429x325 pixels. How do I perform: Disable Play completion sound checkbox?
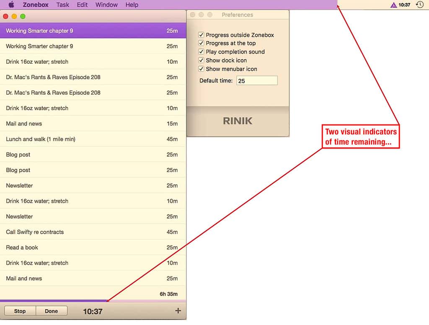201,52
